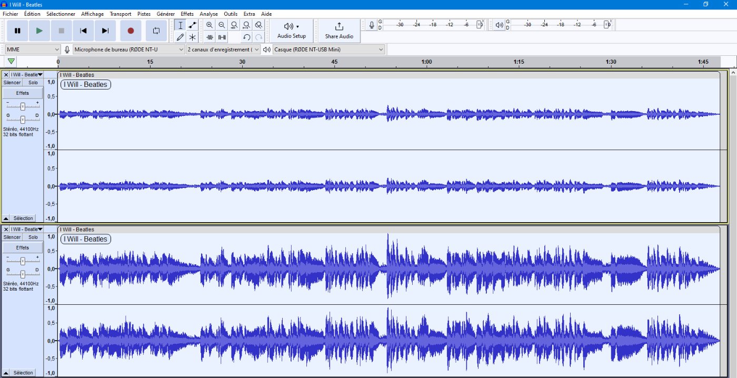Viewport: 737px width, 378px height.
Task: Toggle Silencer on the second track
Action: [x=12, y=237]
